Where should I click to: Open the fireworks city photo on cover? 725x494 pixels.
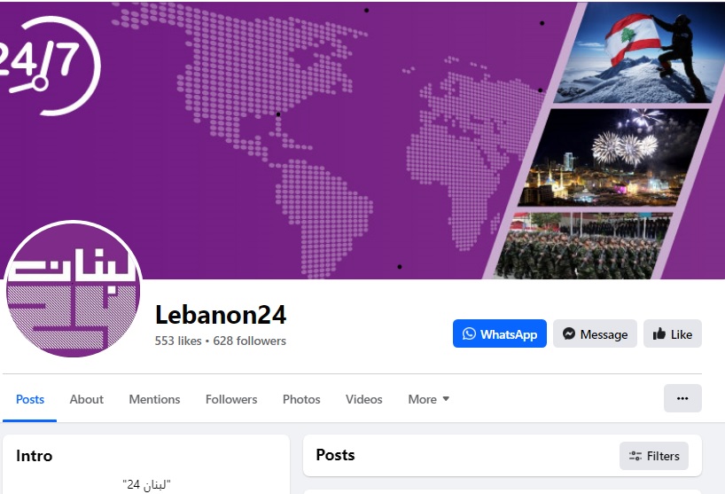(x=614, y=158)
